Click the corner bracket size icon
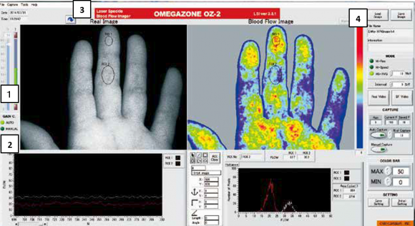 pos(194,203)
